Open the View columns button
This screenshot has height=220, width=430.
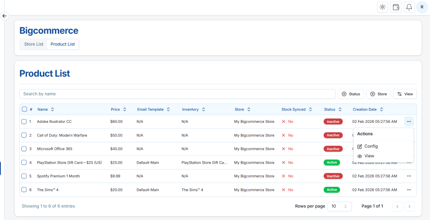tap(405, 94)
